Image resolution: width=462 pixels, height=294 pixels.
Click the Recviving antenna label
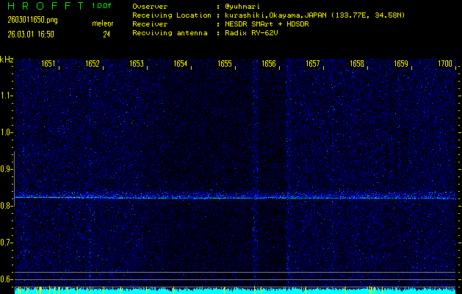click(x=170, y=33)
